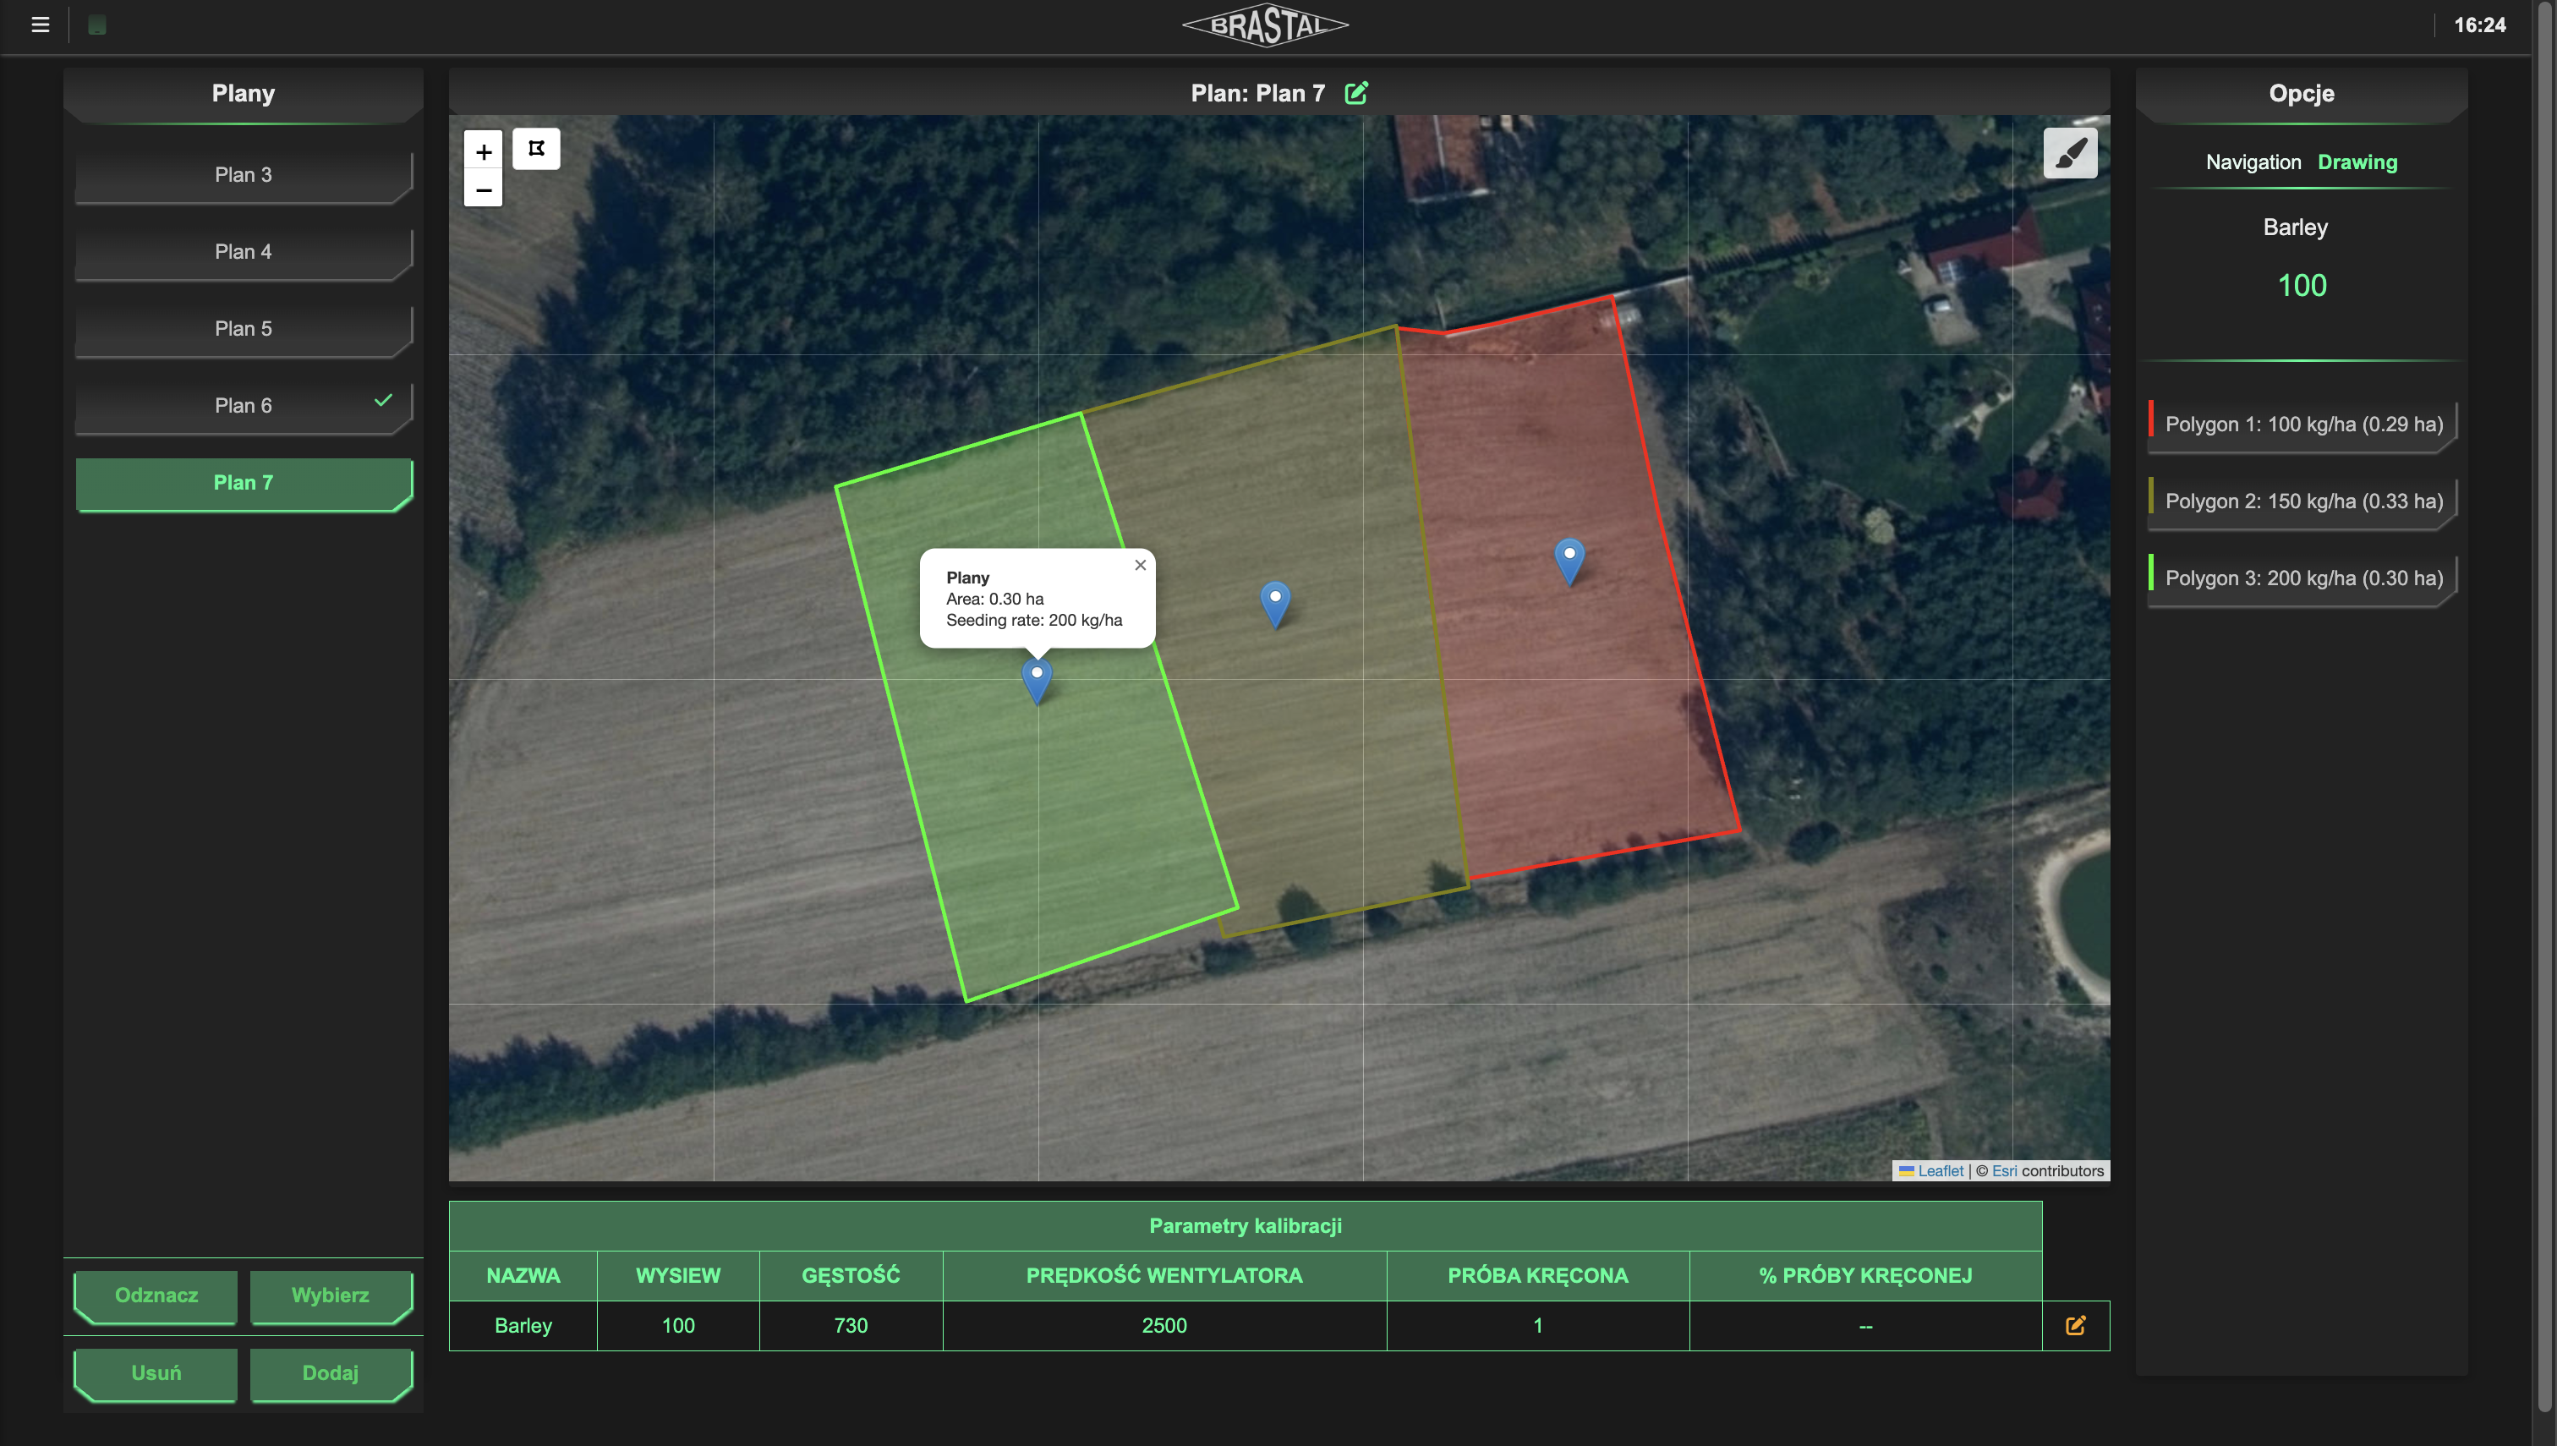Viewport: 2557px width, 1446px height.
Task: Select Plan 3 from the list
Action: click(244, 175)
